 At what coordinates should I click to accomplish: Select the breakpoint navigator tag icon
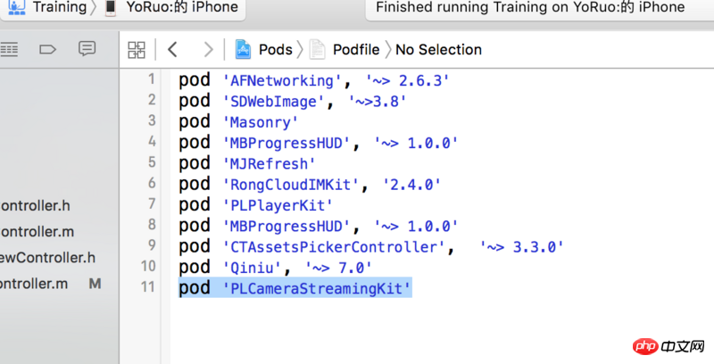(47, 49)
